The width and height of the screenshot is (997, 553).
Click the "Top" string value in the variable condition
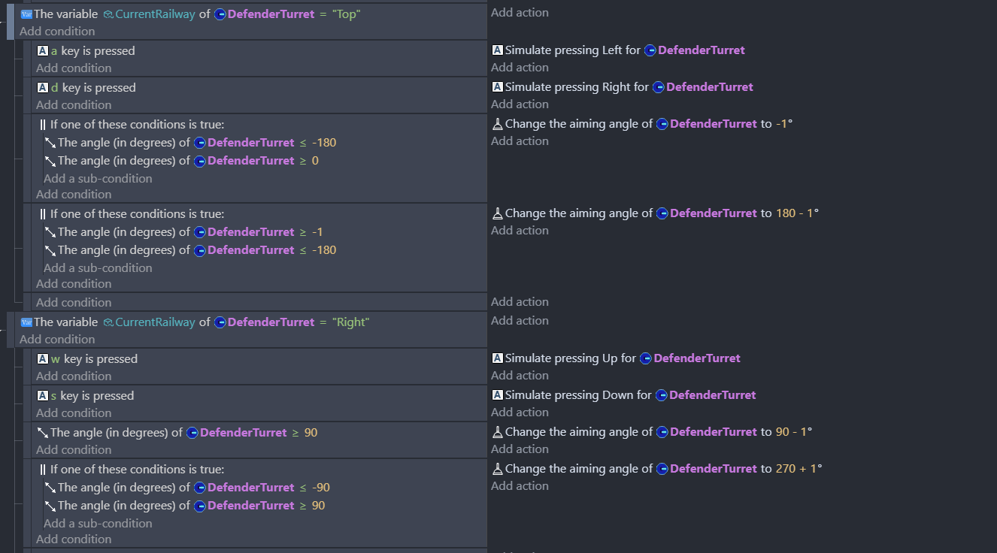tap(347, 14)
